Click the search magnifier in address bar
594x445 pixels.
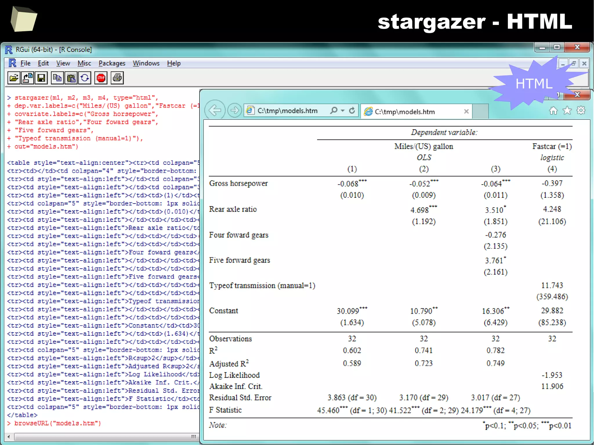(x=334, y=110)
